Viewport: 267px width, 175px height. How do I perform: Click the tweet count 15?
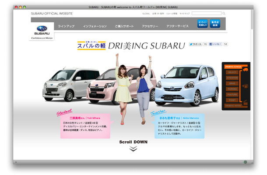click(x=205, y=44)
